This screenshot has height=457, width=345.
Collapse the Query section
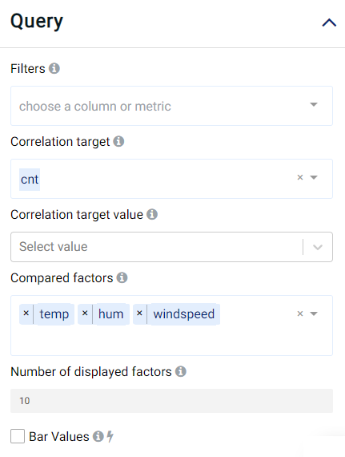(x=329, y=22)
